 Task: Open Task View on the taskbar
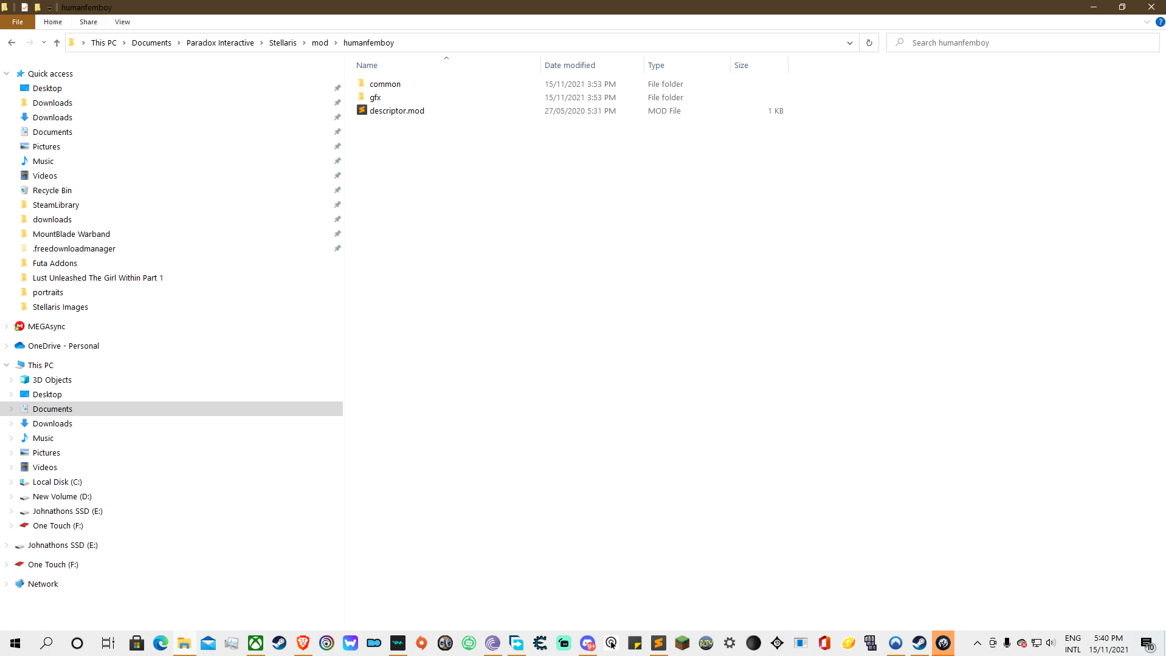click(x=108, y=643)
